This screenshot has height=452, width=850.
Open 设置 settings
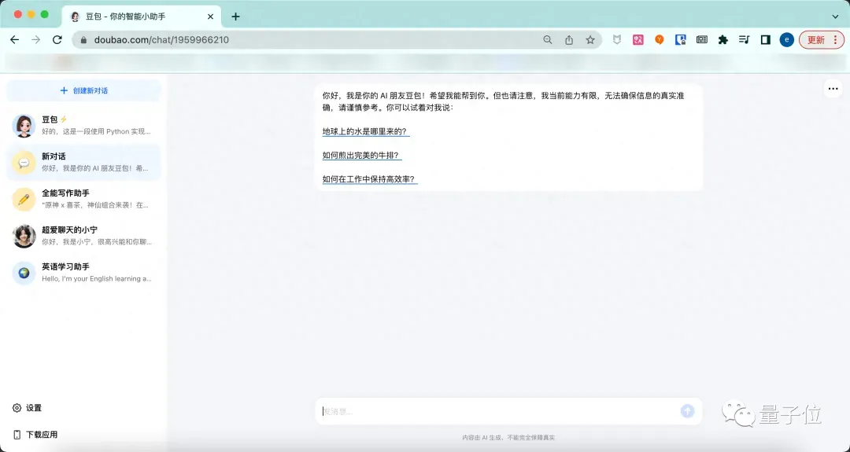(x=27, y=408)
